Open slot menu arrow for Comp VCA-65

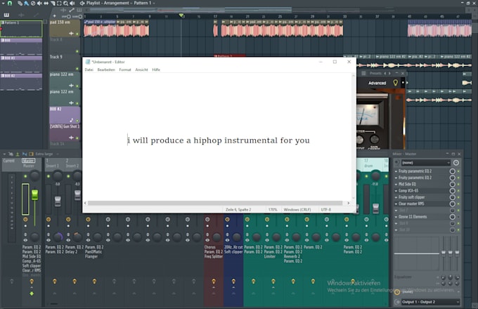(396, 191)
